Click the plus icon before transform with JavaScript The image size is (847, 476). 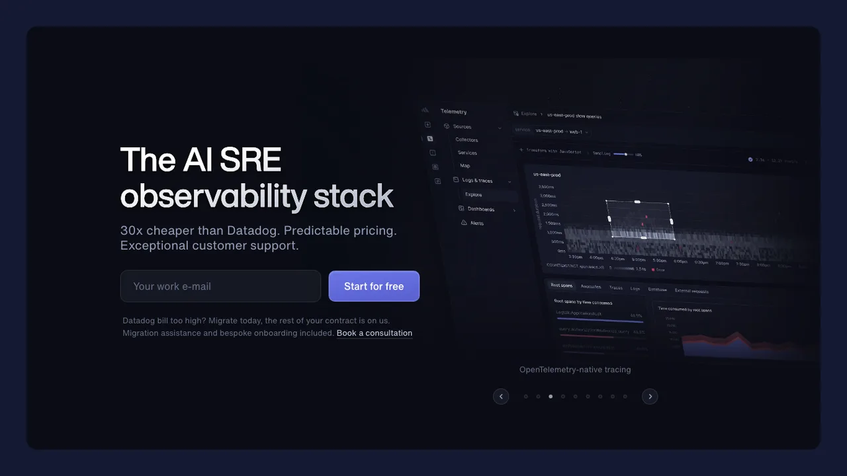point(521,151)
